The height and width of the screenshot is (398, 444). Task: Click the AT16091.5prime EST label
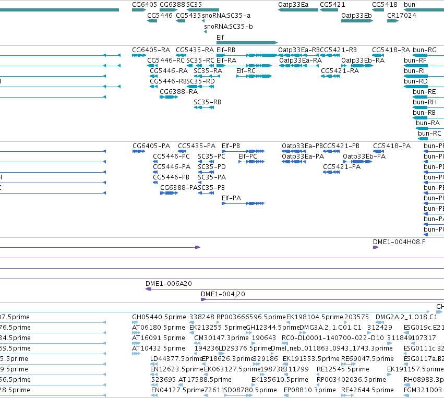(x=158, y=338)
